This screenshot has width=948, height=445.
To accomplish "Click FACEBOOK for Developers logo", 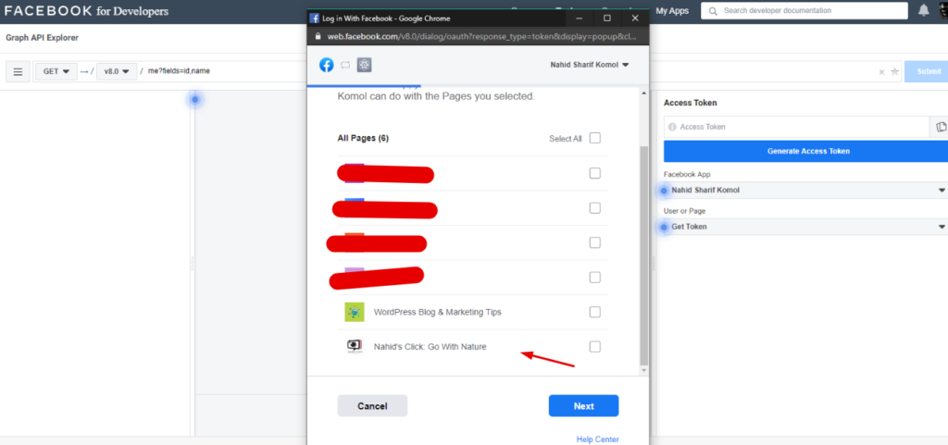I will (86, 11).
